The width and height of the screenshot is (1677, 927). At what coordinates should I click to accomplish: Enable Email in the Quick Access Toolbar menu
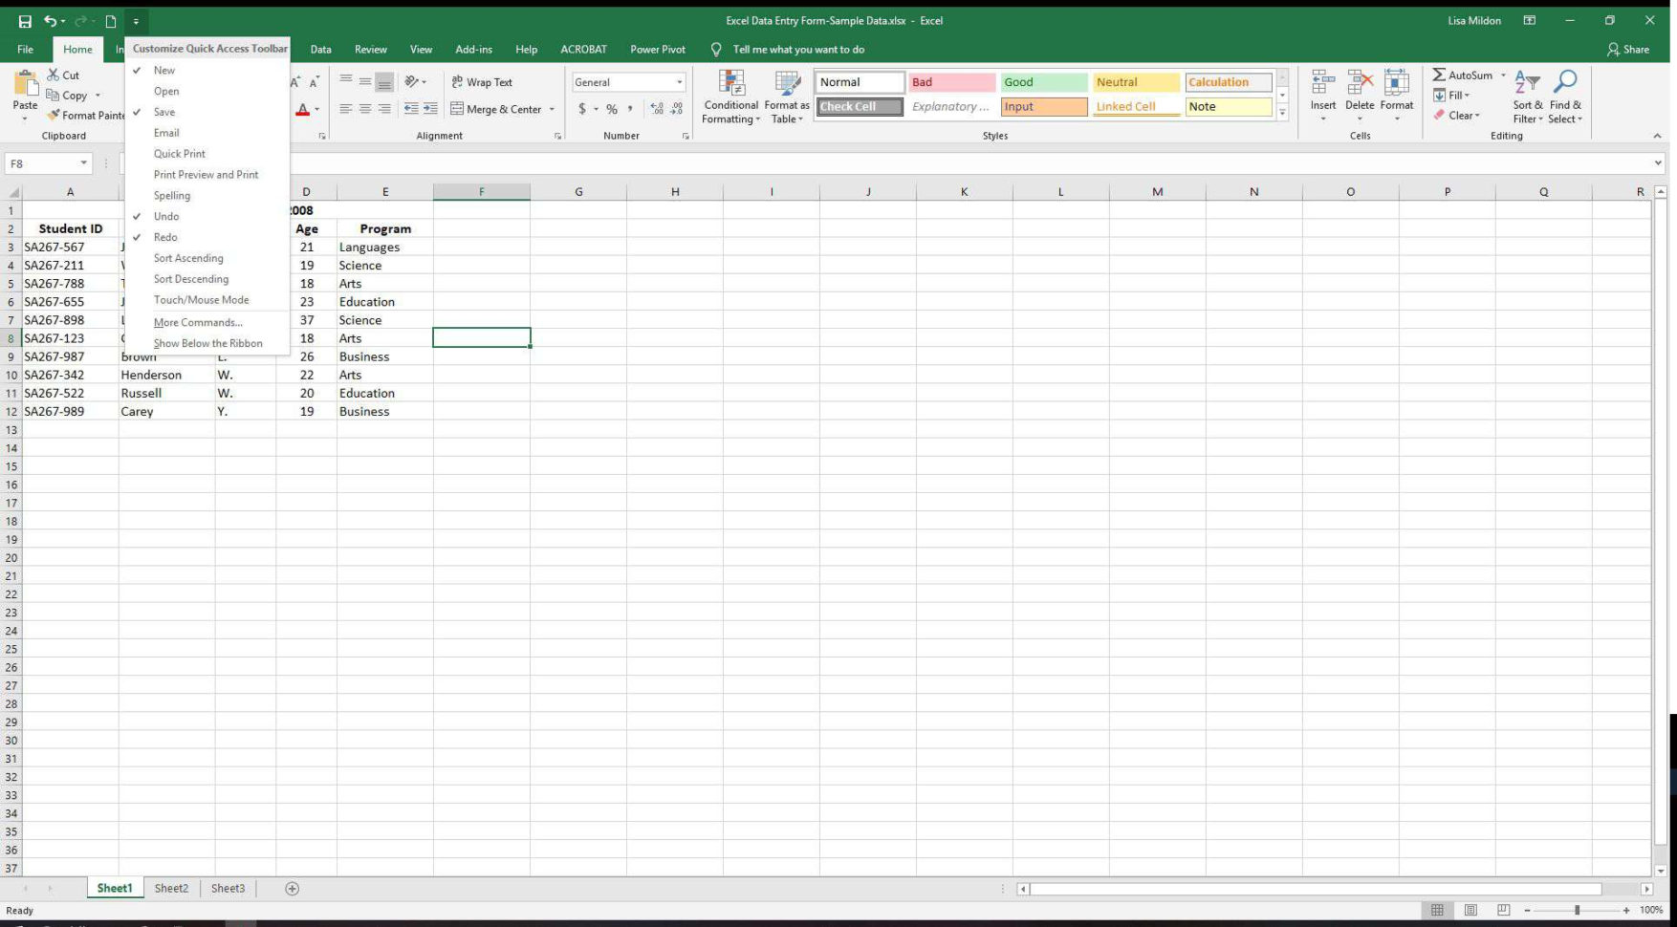[x=166, y=132]
